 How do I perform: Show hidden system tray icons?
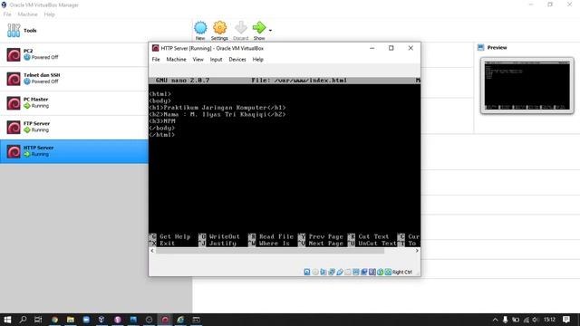coord(495,320)
